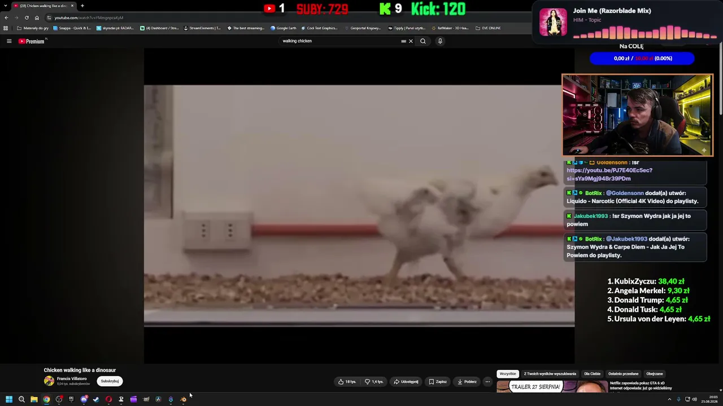Close the Chicken walking tab

tap(72, 6)
